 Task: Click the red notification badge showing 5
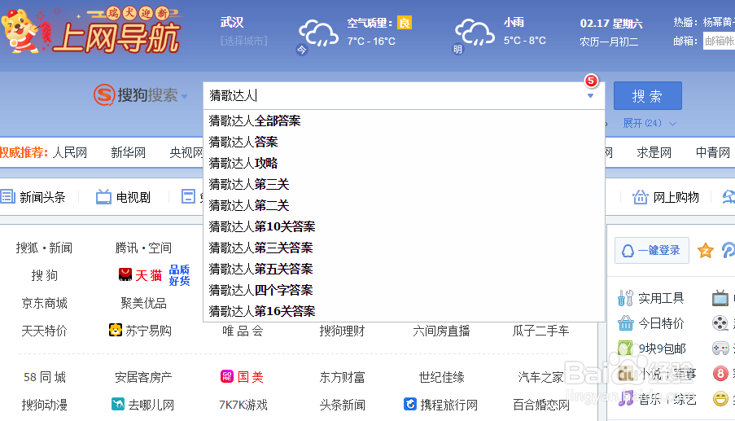[591, 81]
